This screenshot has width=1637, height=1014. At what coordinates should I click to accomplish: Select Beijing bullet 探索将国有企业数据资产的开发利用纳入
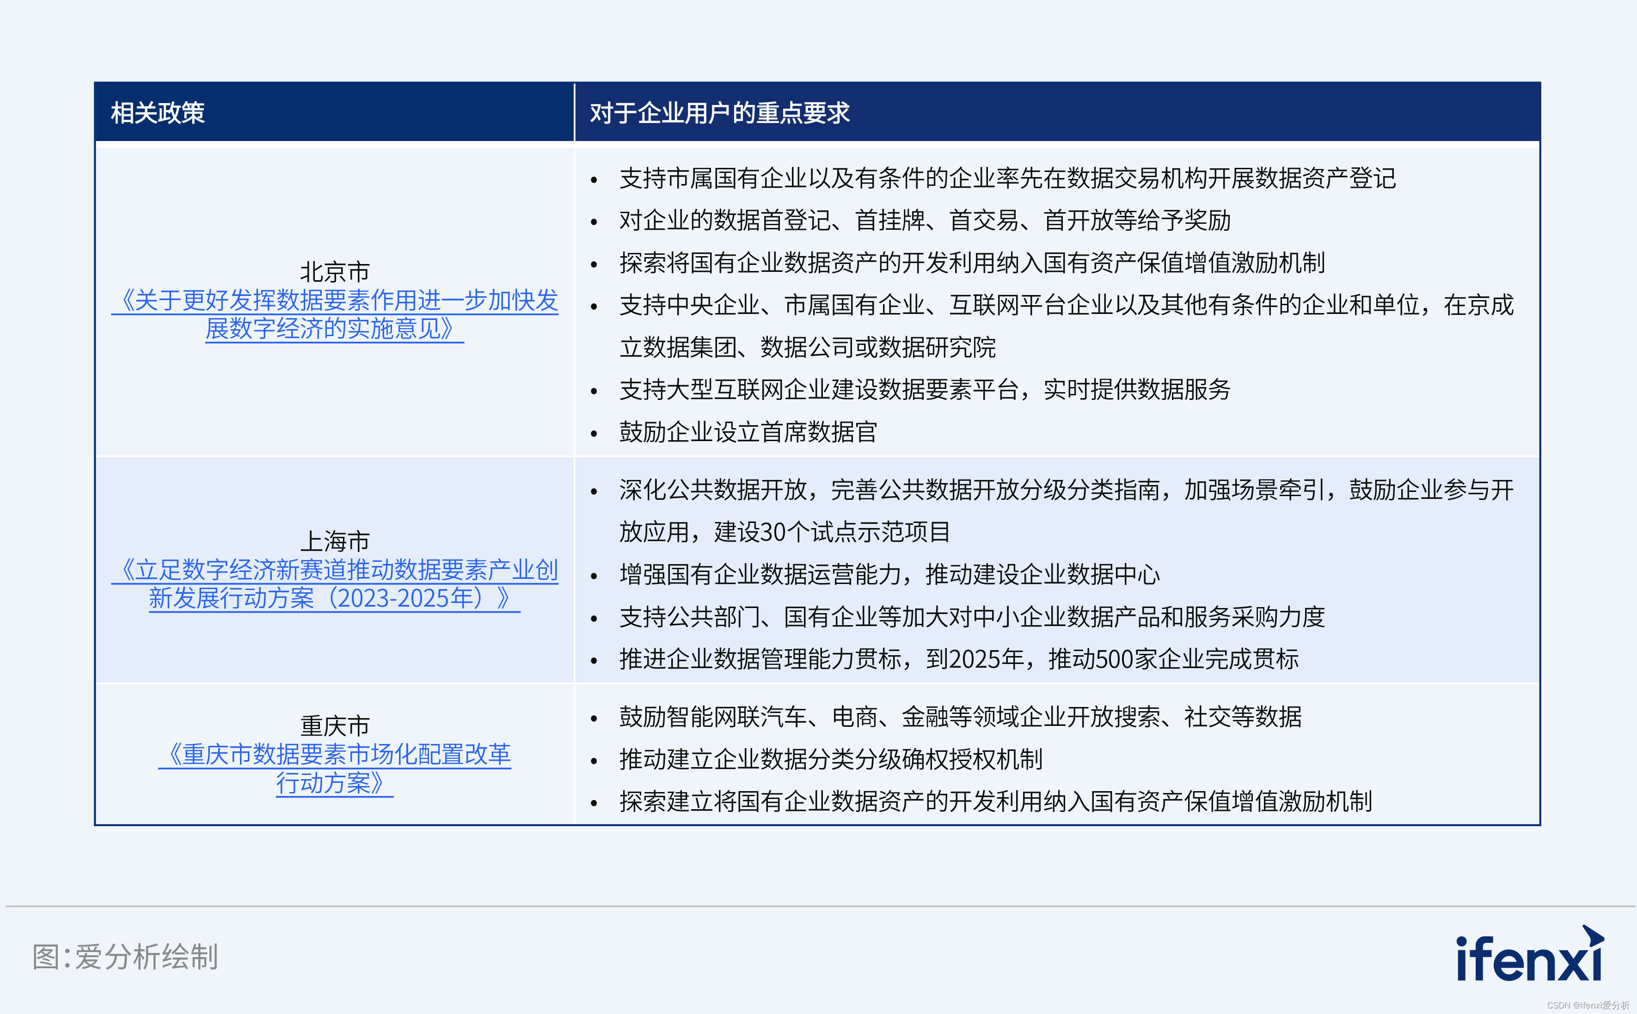point(972,263)
